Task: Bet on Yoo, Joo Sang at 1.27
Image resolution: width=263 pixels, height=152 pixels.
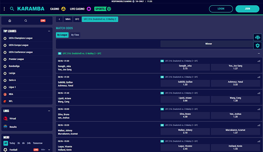Action: click(236, 67)
